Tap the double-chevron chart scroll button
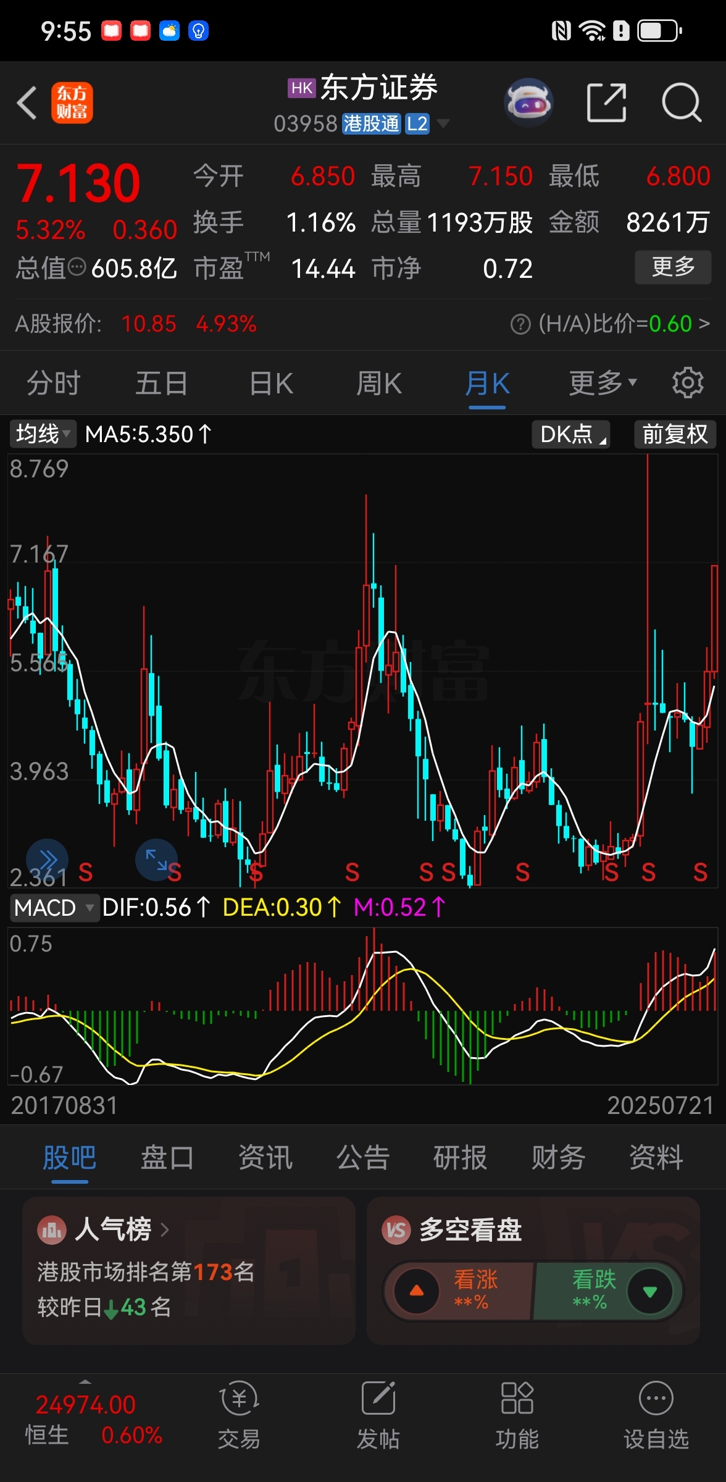This screenshot has width=726, height=1482. (x=47, y=859)
